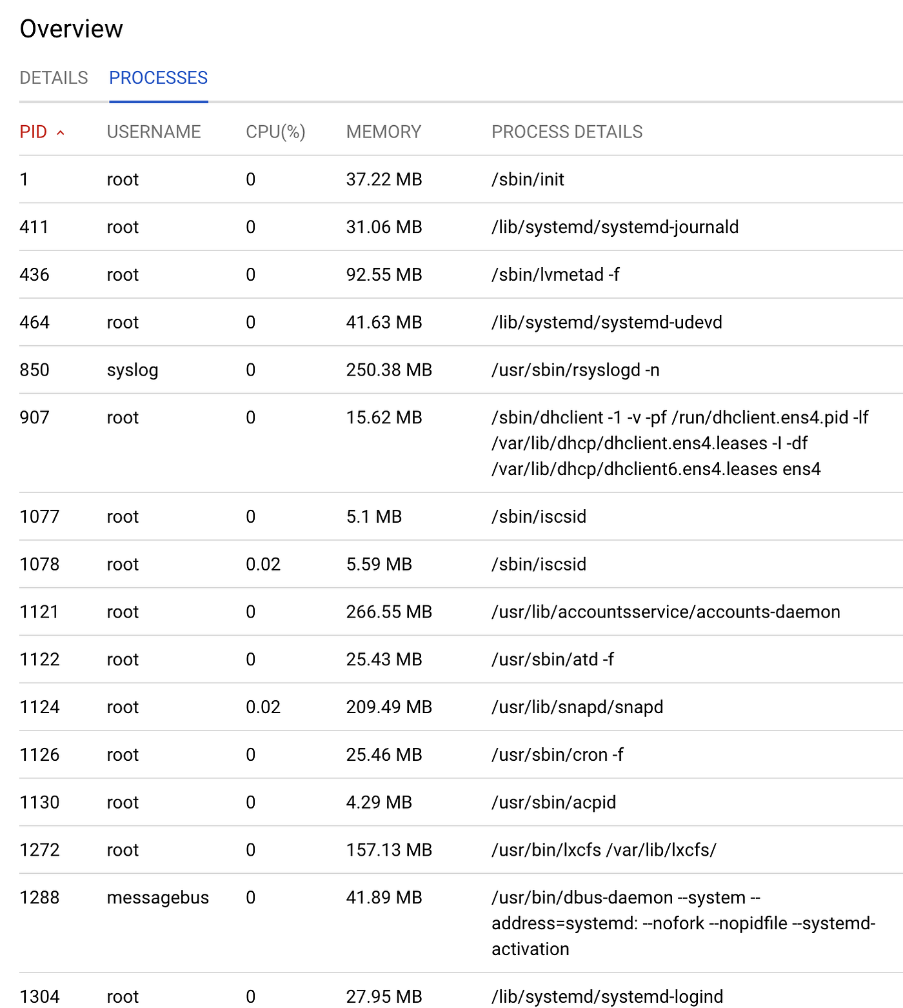Sort processes by CPU(%) column
903x1008 pixels.
coord(275,132)
